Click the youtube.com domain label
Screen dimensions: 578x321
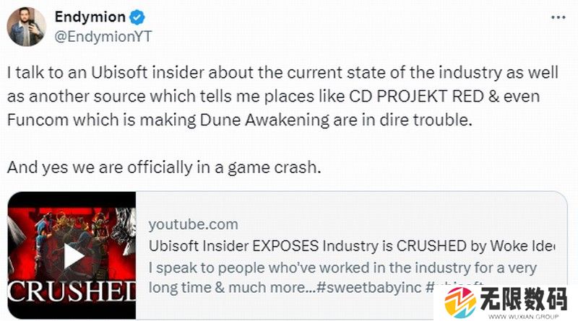[193, 225]
